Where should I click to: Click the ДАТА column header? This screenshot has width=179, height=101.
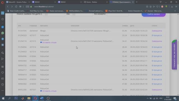[x=132, y=26]
